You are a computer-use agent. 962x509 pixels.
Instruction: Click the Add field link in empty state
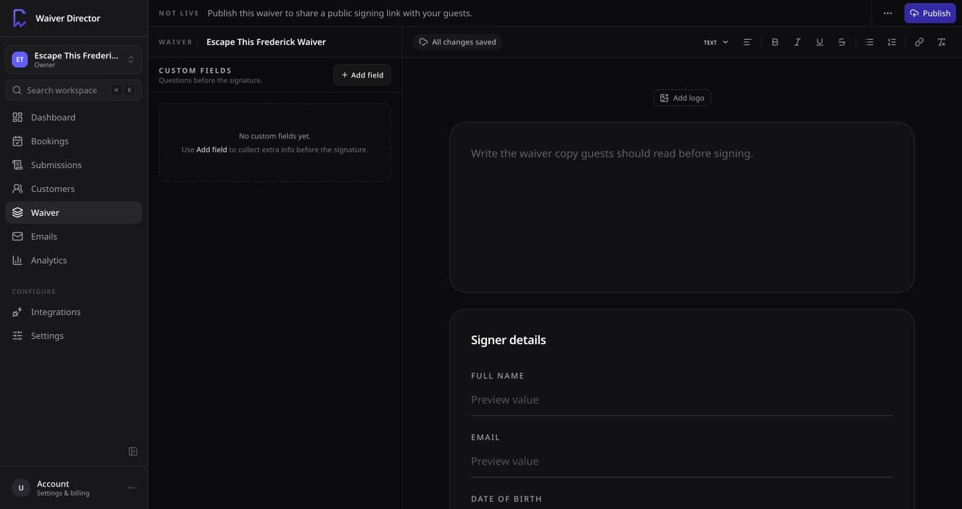coord(212,150)
